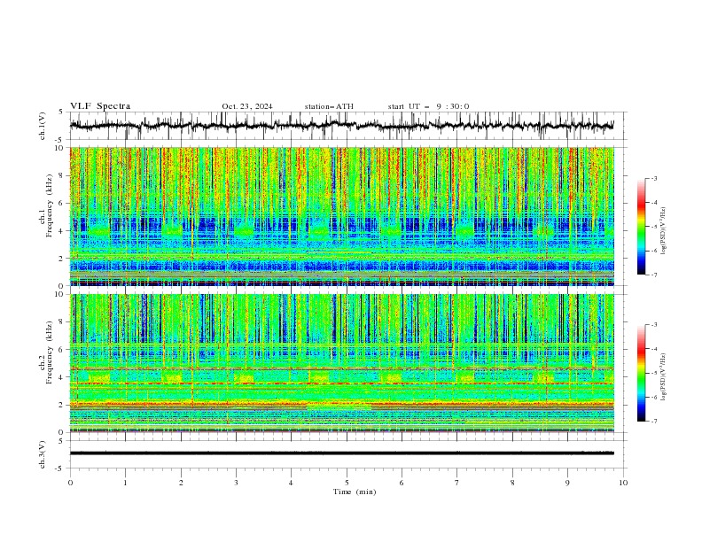Click the '6' kHz tick on ch.2 axis
Image resolution: width=702 pixels, height=542 pixels.
coord(62,350)
